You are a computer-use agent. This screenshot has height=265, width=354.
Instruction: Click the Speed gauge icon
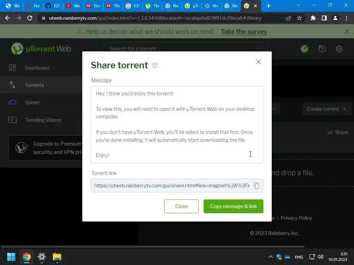[x=12, y=102]
